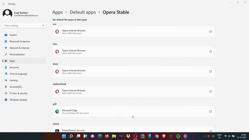The image size is (249, 140).
Task: Open Dropbox from the taskbar
Action: click(128, 136)
